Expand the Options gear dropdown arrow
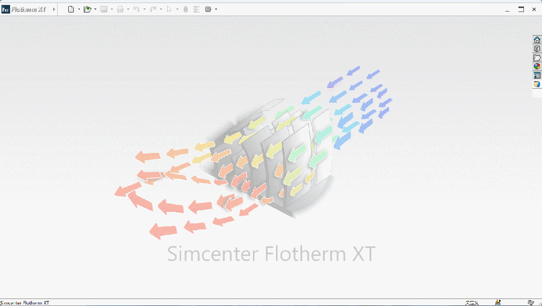The width and height of the screenshot is (542, 306). click(x=216, y=10)
